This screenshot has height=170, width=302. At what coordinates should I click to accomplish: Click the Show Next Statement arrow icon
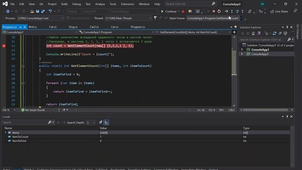[226, 11]
